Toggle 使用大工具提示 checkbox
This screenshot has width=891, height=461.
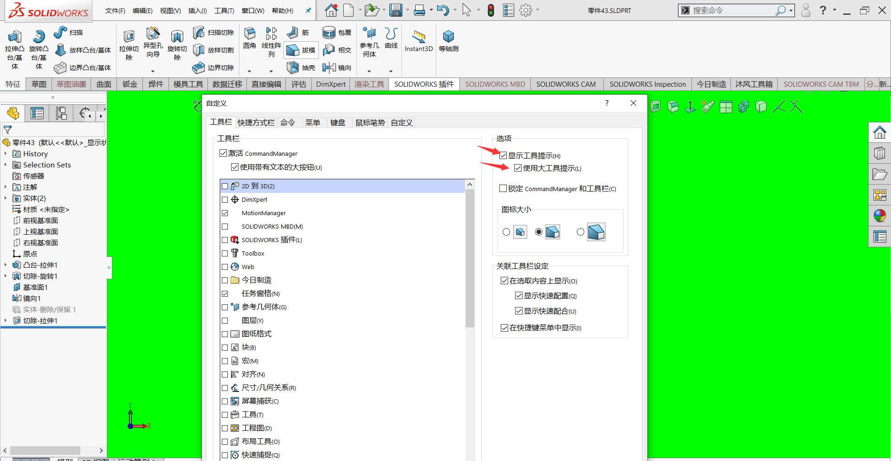[518, 168]
